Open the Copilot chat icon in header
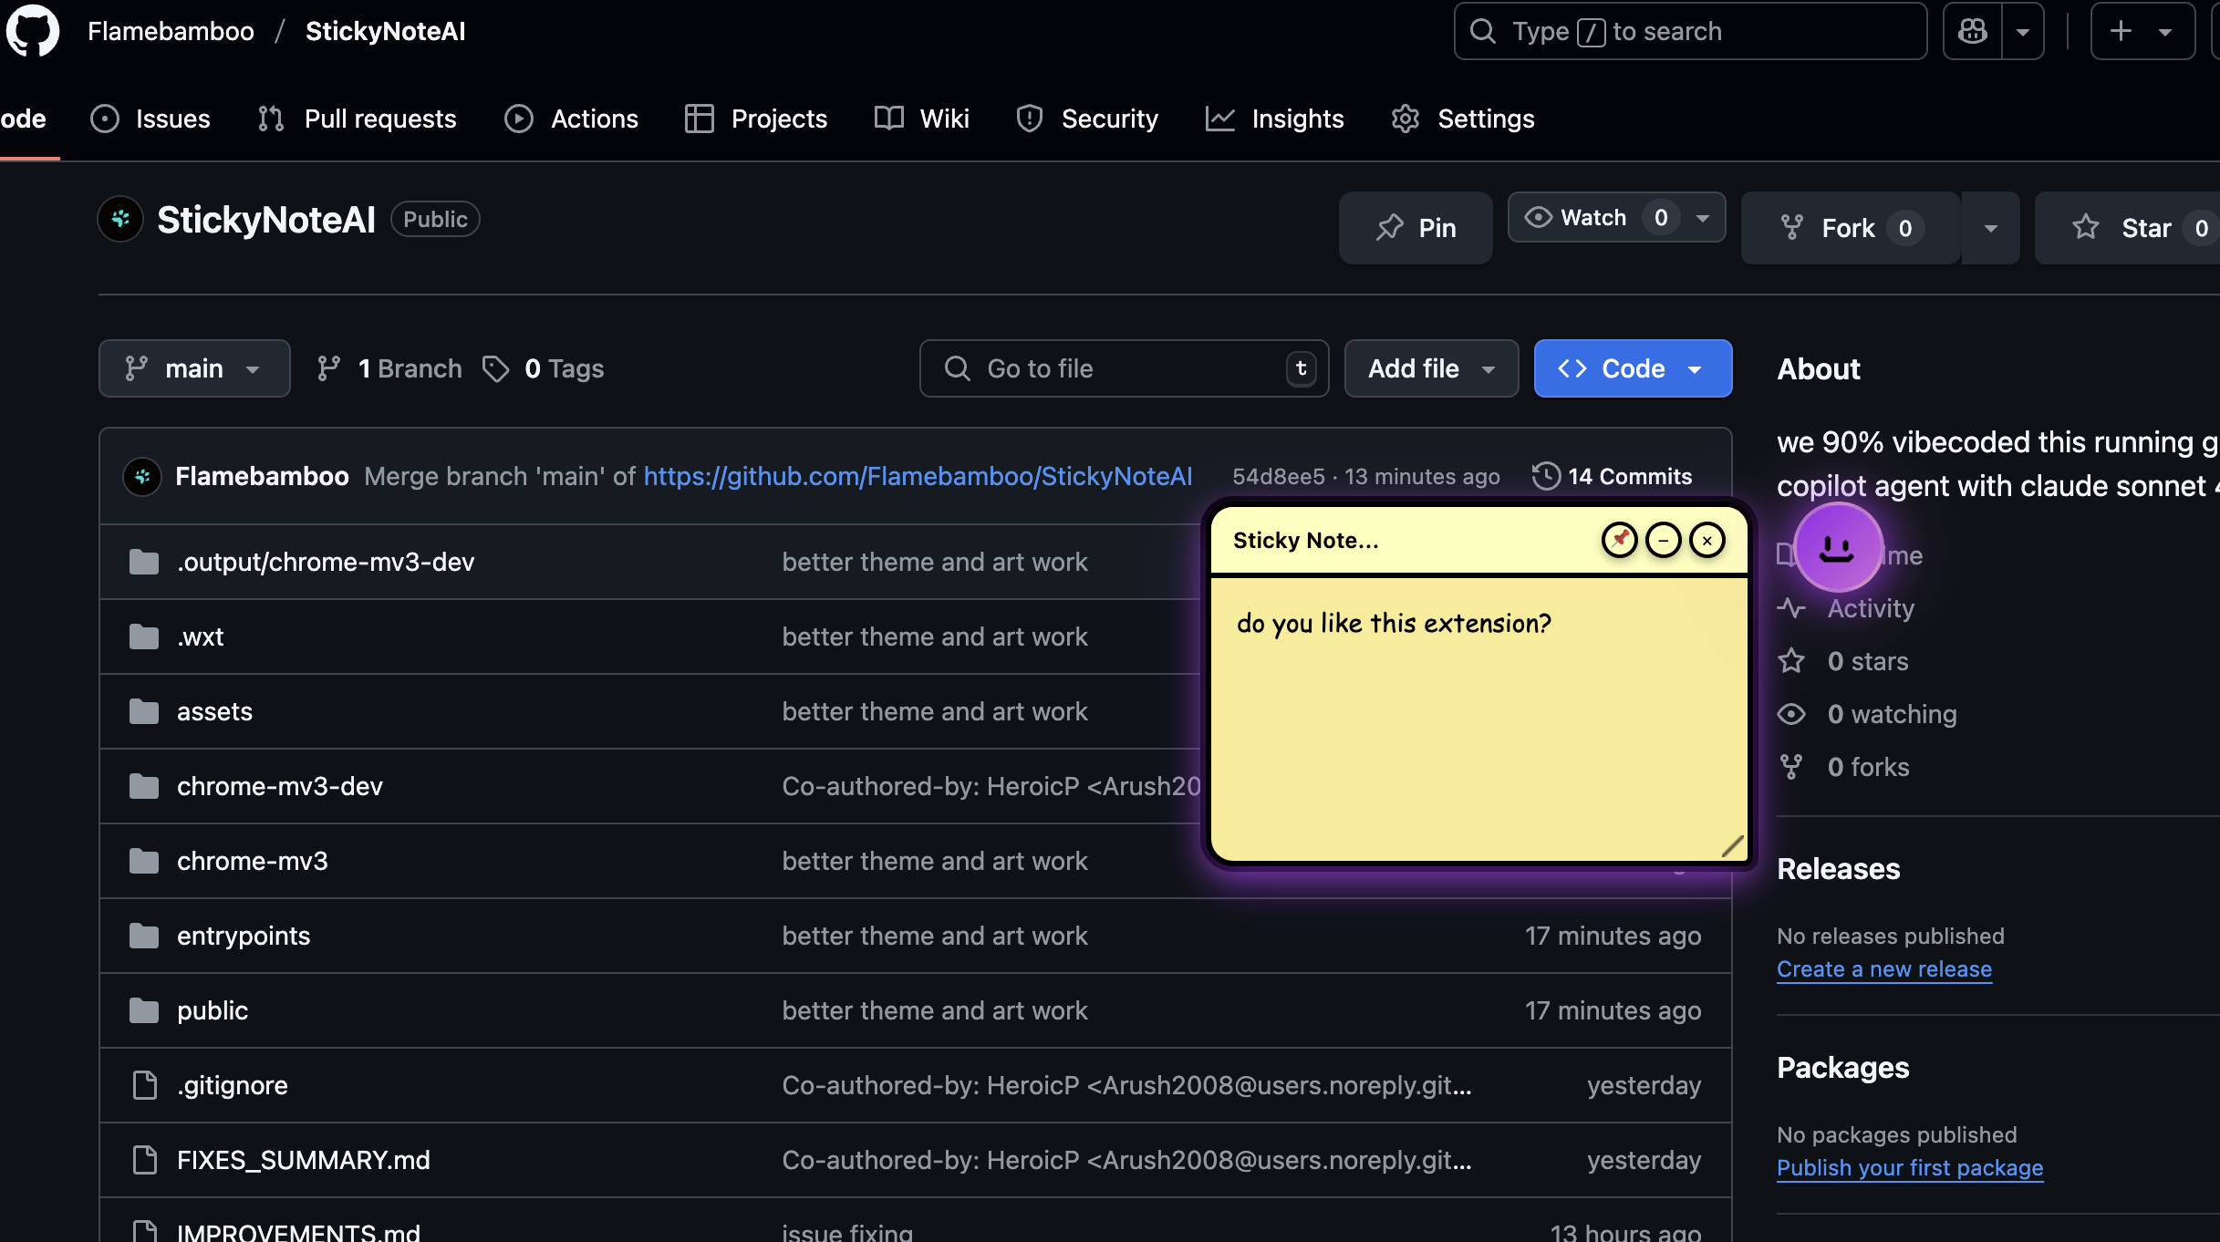Image resolution: width=2220 pixels, height=1242 pixels. pyautogui.click(x=1972, y=31)
